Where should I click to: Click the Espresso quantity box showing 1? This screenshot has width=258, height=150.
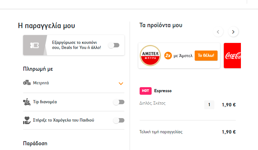click(209, 105)
